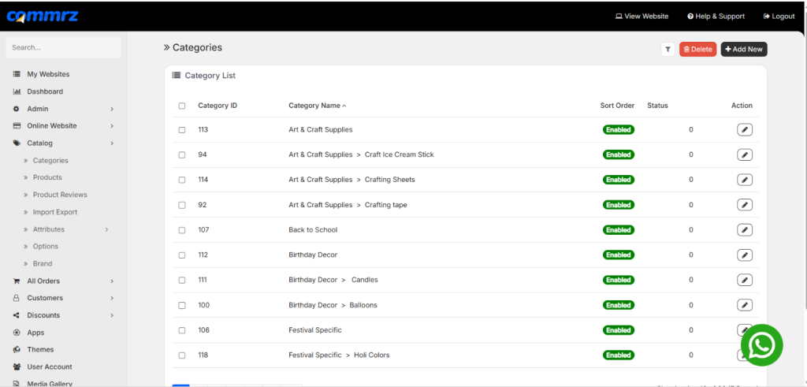This screenshot has width=807, height=387.
Task: Click the Add New button
Action: click(744, 50)
